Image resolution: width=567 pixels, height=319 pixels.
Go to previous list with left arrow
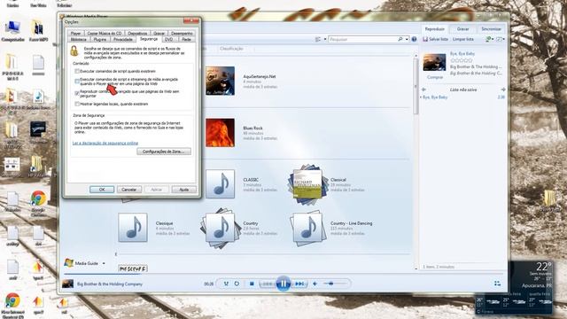(x=423, y=89)
